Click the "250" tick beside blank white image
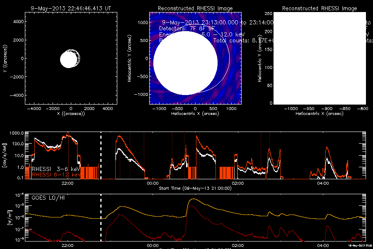Screen dimensions: 373x249 pos(269,14)
